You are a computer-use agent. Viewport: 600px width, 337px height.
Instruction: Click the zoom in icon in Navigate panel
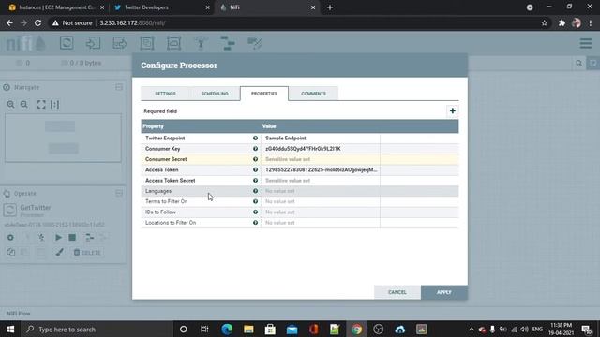click(10, 104)
